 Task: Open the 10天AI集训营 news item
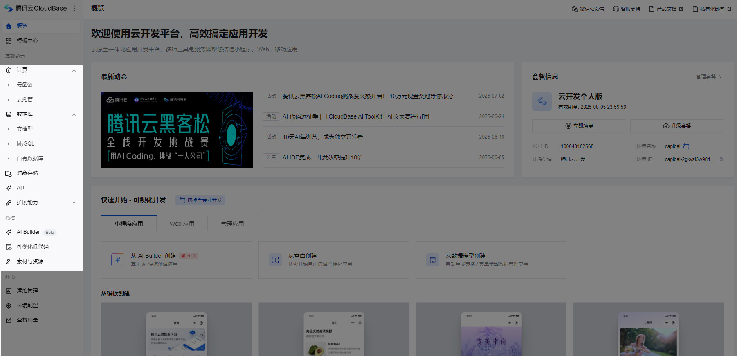point(323,137)
